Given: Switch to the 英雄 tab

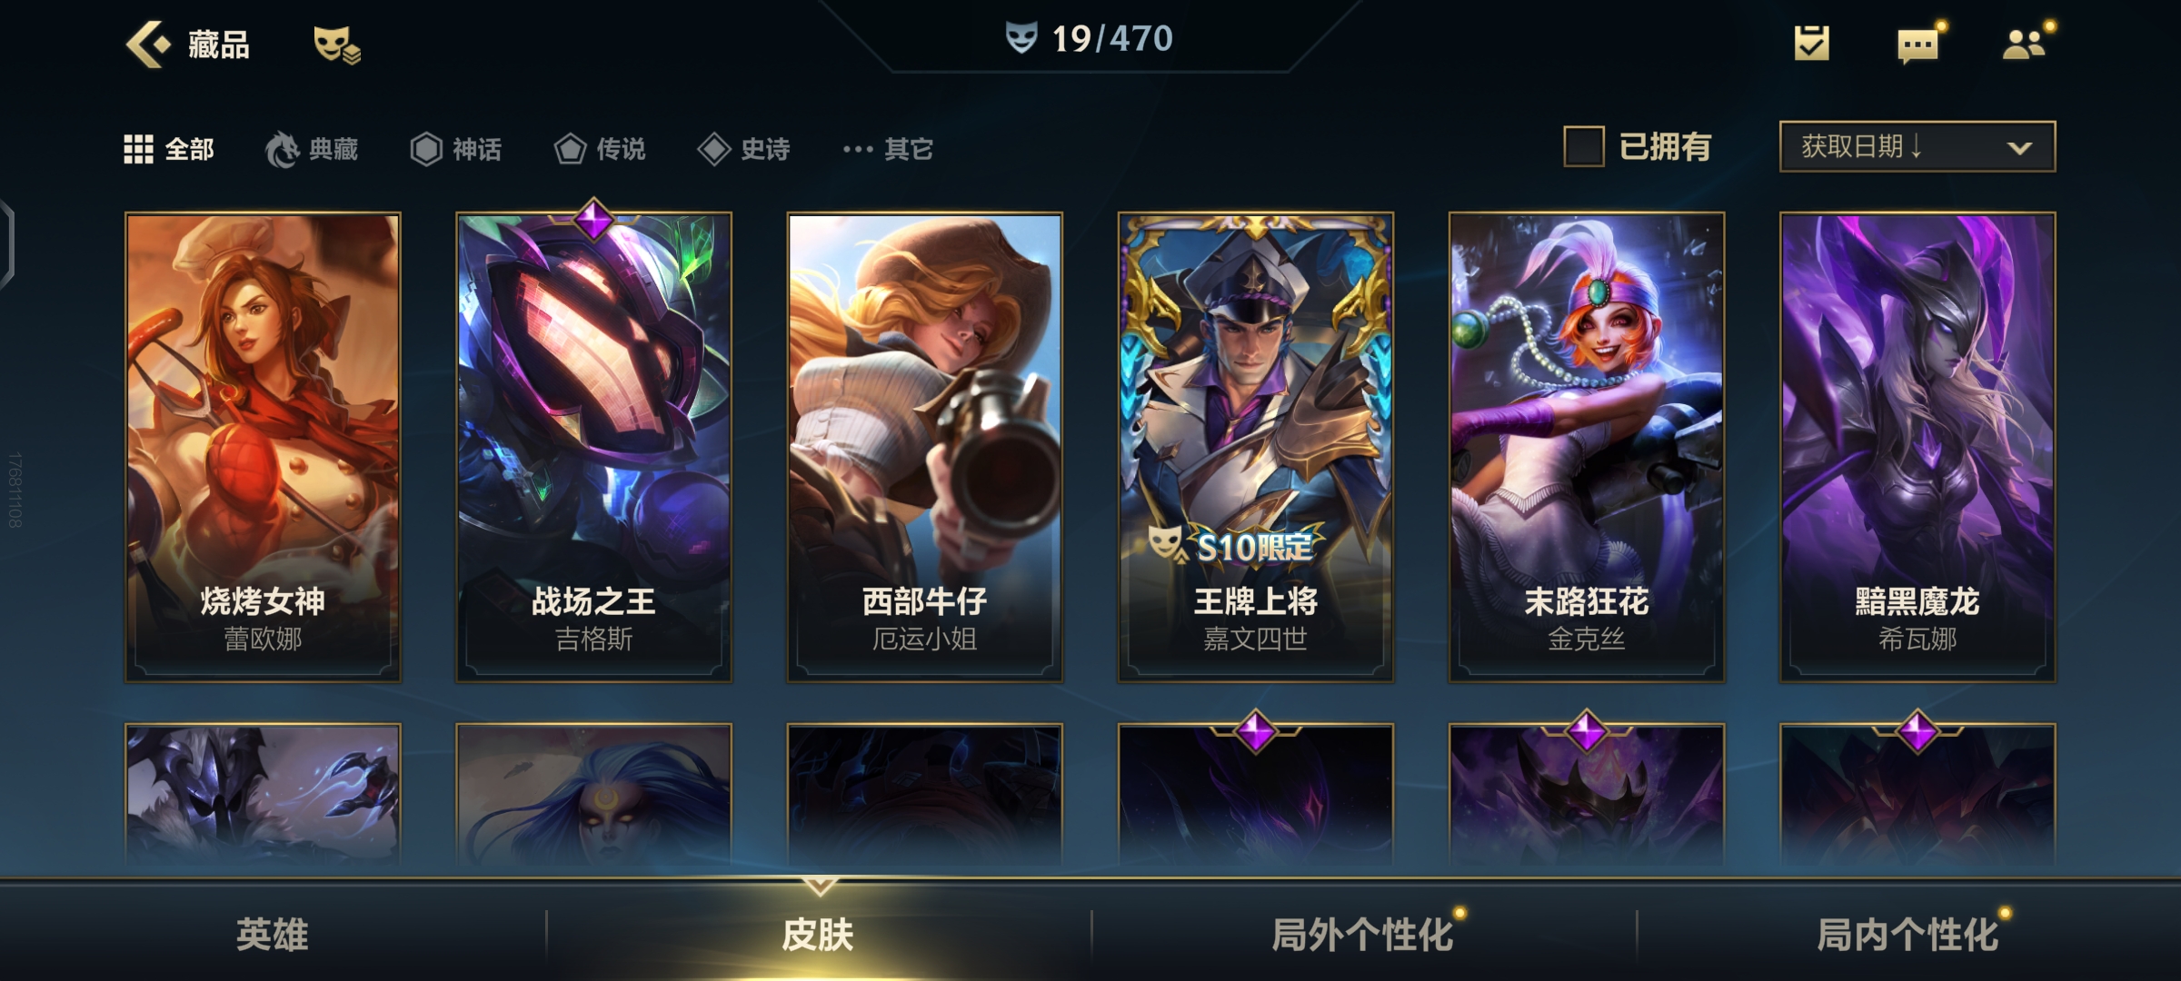Looking at the screenshot, I should click(x=273, y=934).
